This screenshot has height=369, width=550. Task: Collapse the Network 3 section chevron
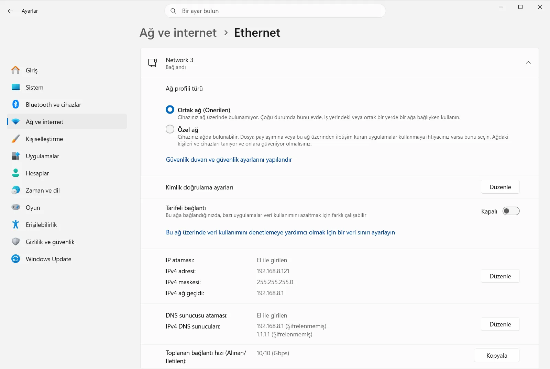tap(528, 62)
